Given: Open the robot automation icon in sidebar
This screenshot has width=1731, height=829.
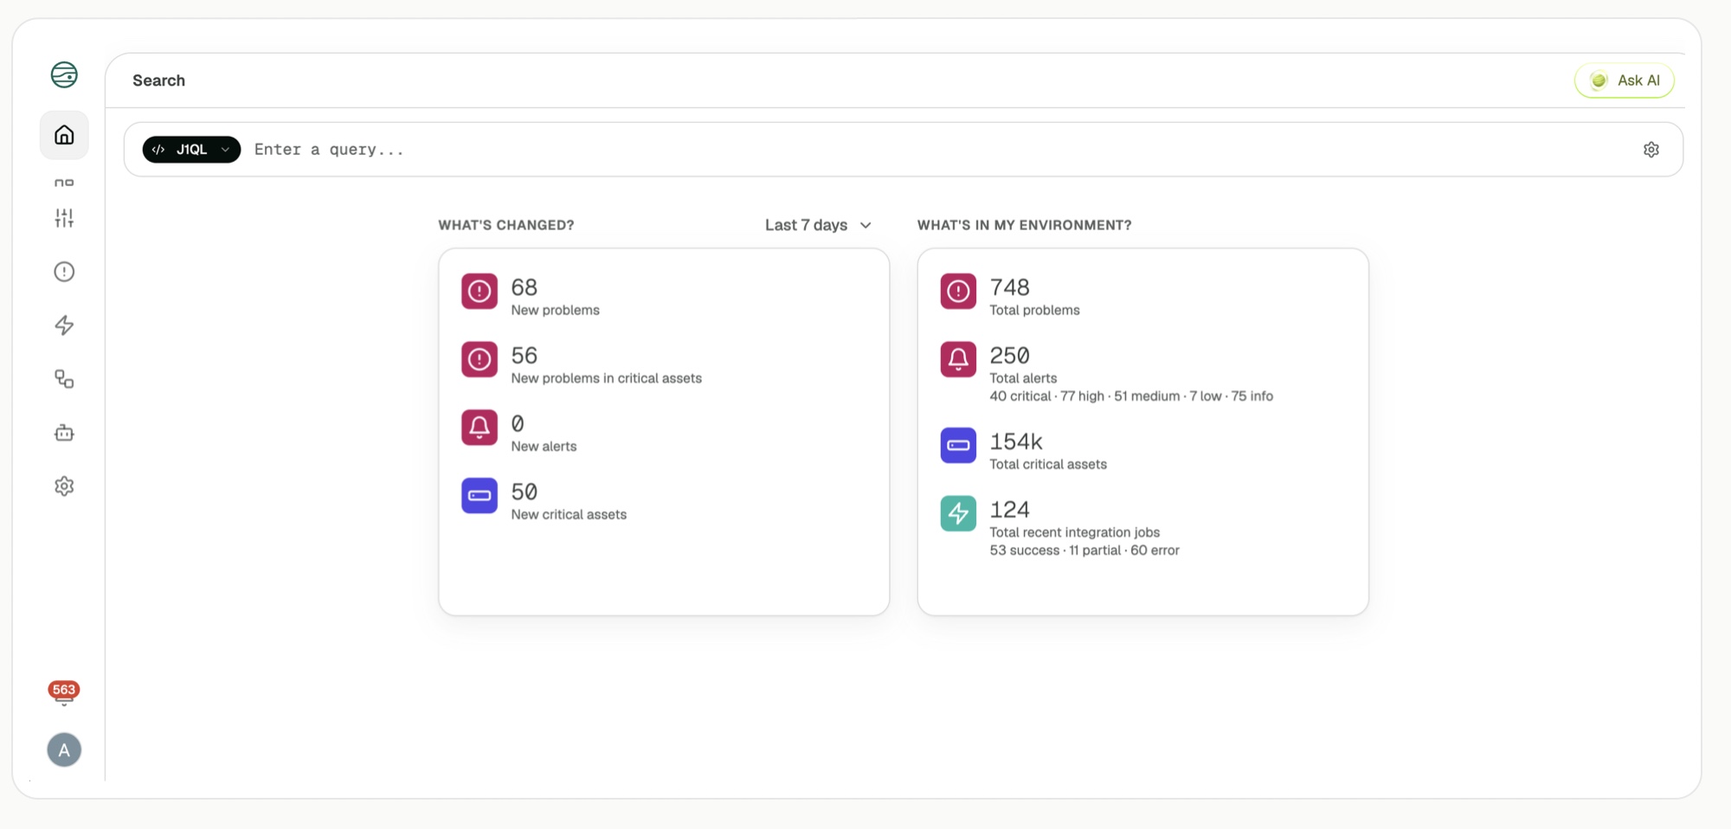Looking at the screenshot, I should tap(64, 433).
